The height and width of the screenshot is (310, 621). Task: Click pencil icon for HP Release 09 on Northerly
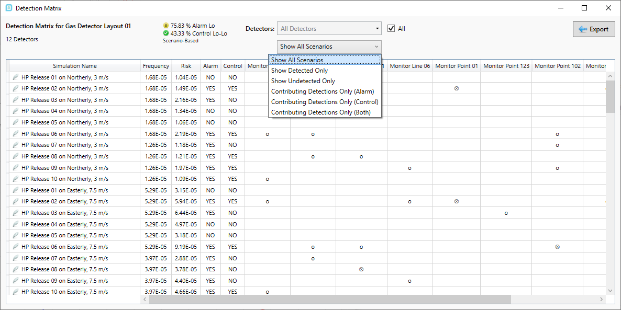[x=16, y=168]
